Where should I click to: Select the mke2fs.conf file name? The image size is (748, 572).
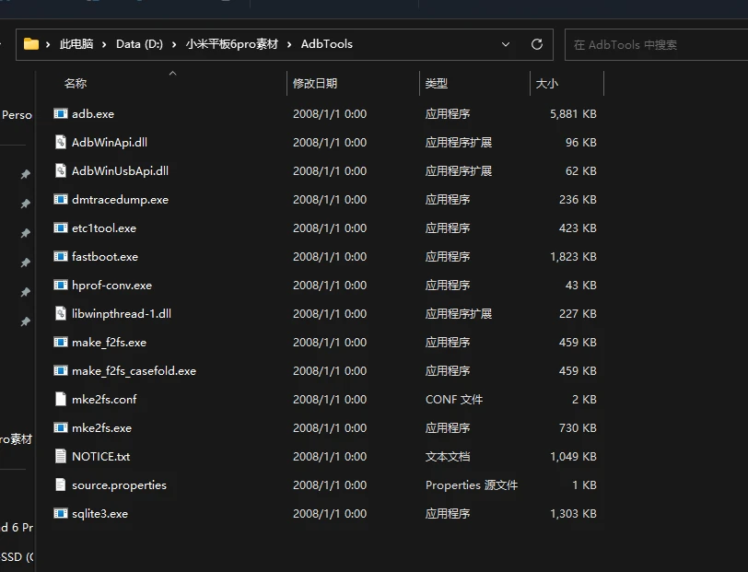[x=104, y=400]
